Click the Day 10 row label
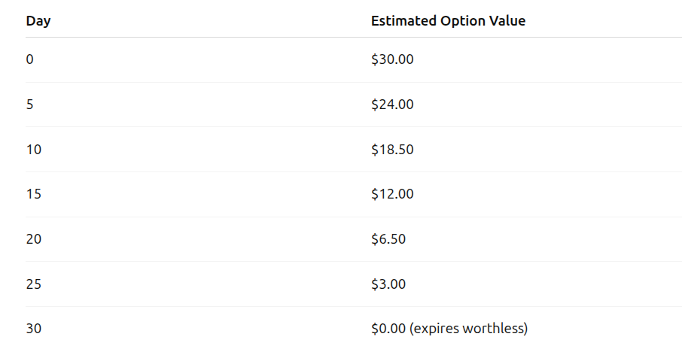682x355 pixels. pyautogui.click(x=34, y=150)
